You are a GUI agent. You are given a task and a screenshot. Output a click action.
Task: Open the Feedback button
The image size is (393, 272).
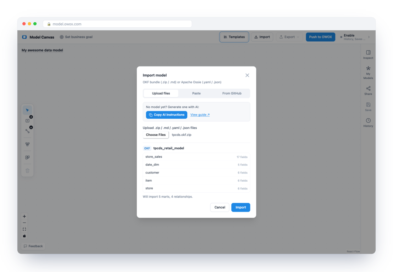pos(33,246)
